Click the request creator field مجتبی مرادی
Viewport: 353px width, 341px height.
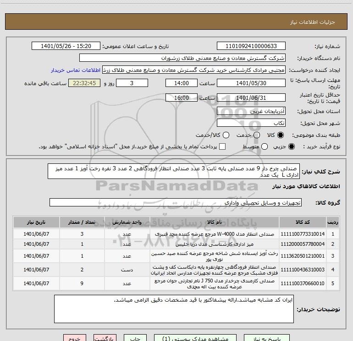pyautogui.click(x=194, y=70)
